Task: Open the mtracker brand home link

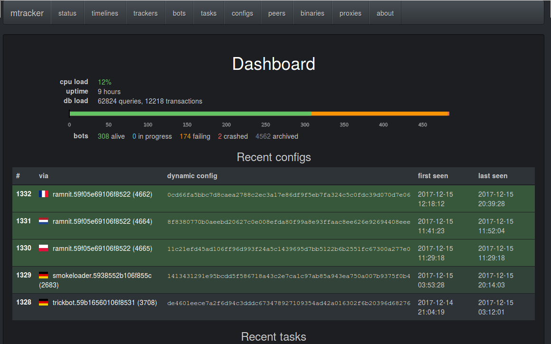Action: point(27,13)
